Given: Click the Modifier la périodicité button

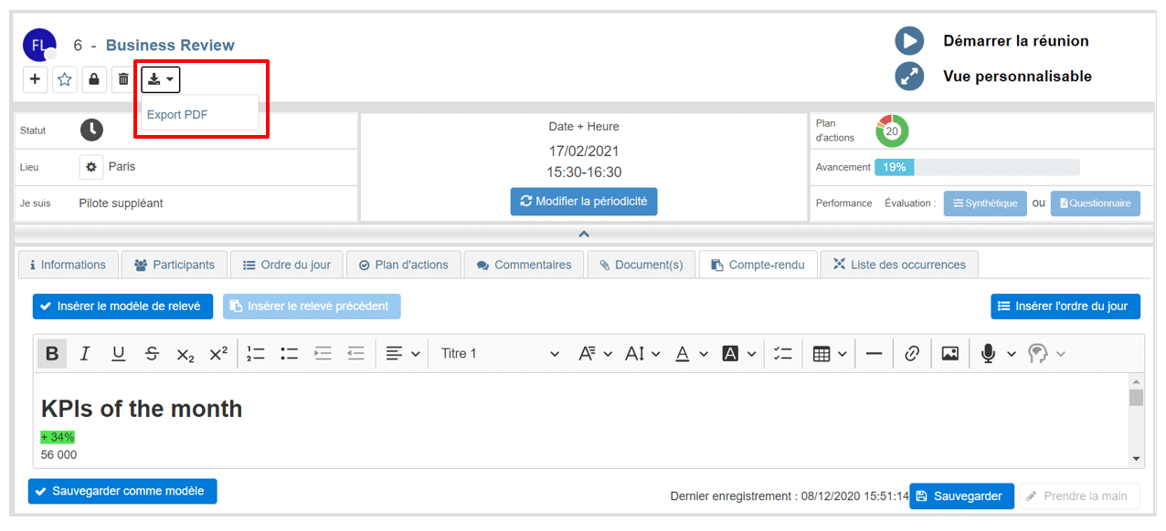Looking at the screenshot, I should pos(583,202).
